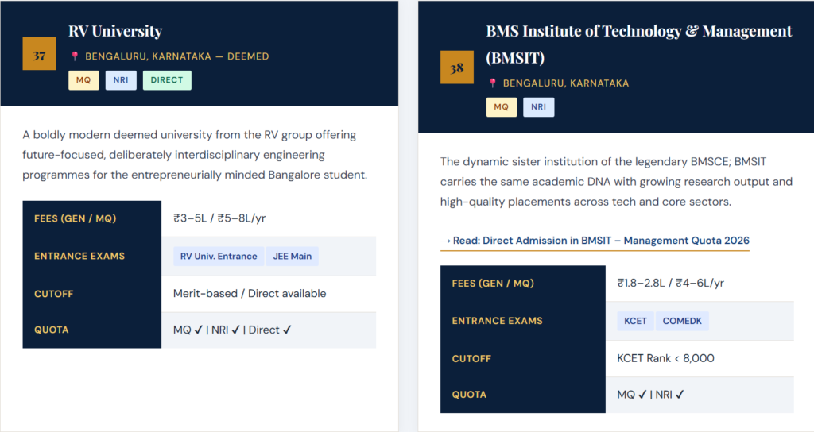
Task: Click the location pin icon under RV University
Action: [x=75, y=56]
